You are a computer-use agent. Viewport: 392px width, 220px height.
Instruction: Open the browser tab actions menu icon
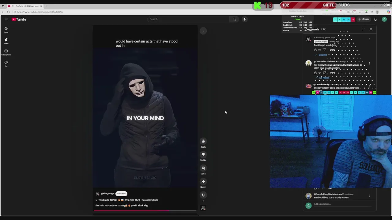point(3,6)
